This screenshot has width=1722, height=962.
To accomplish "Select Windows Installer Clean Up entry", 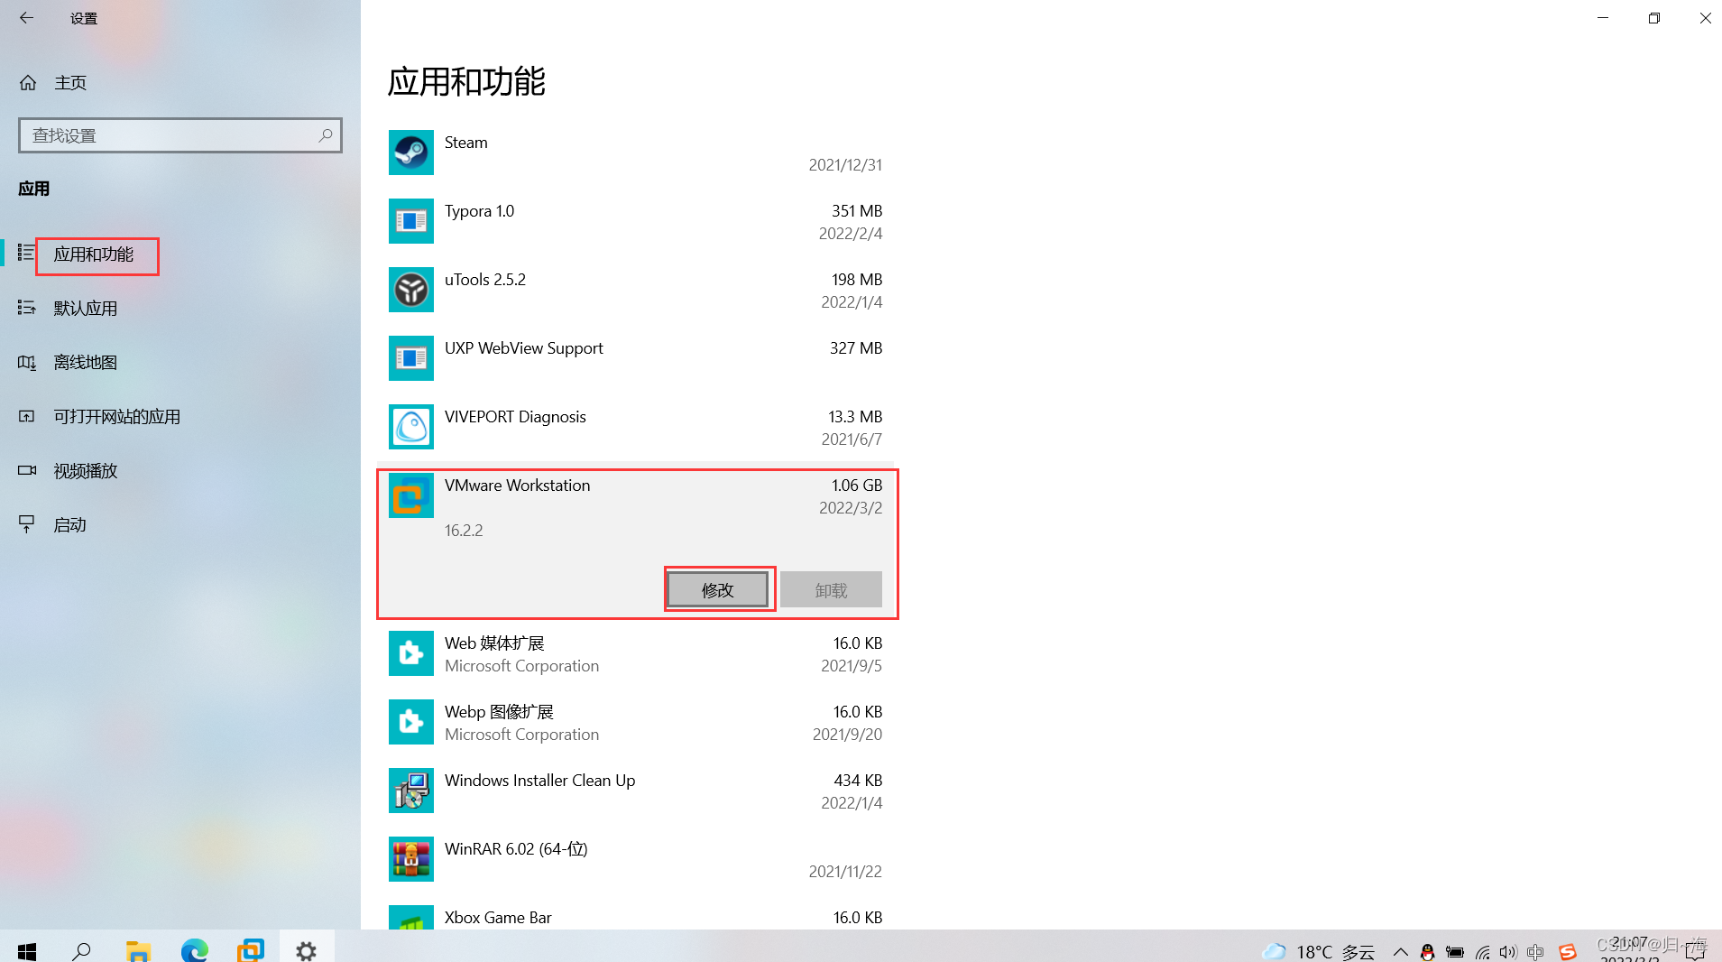I will pos(636,791).
